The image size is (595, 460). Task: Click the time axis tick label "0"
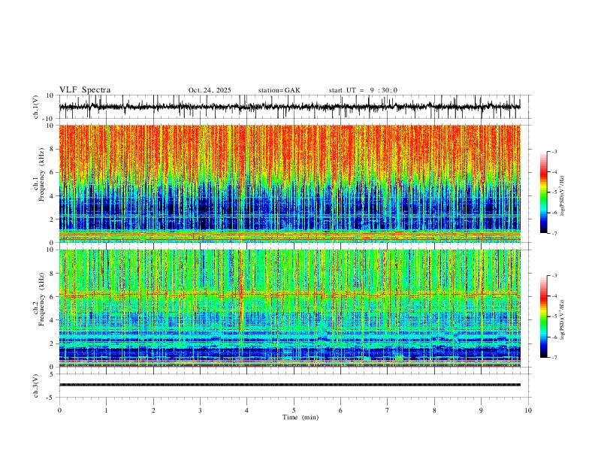click(59, 410)
